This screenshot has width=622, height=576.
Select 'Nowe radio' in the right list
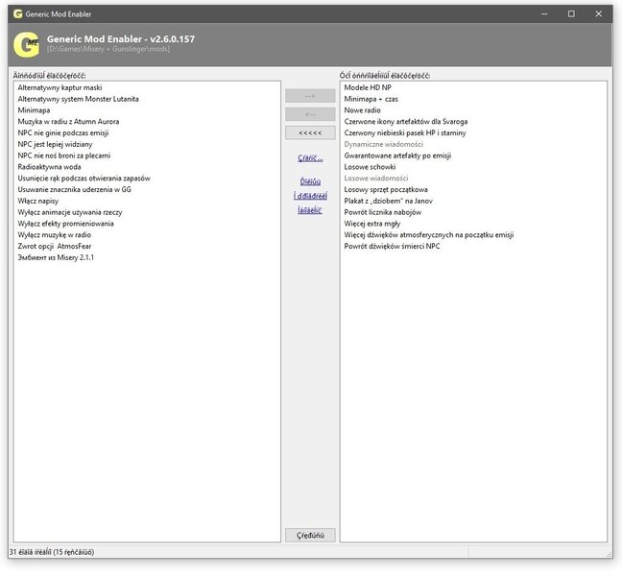363,110
